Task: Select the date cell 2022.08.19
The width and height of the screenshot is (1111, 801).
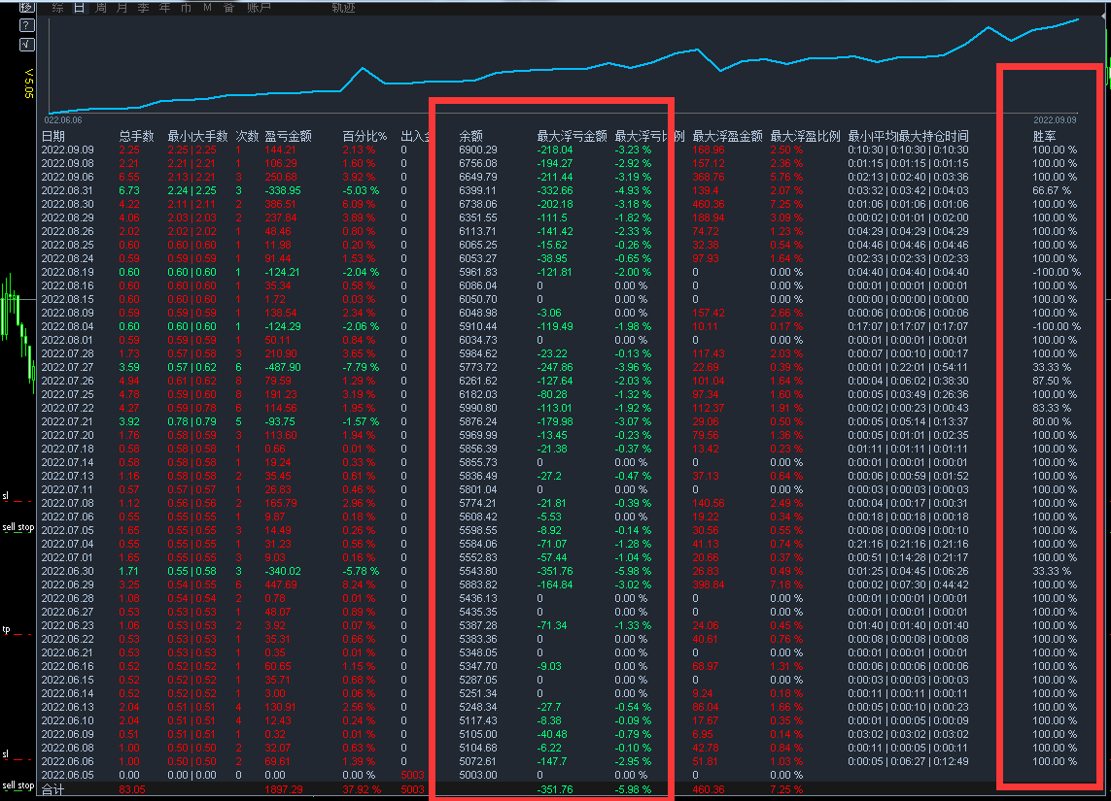Action: [67, 273]
